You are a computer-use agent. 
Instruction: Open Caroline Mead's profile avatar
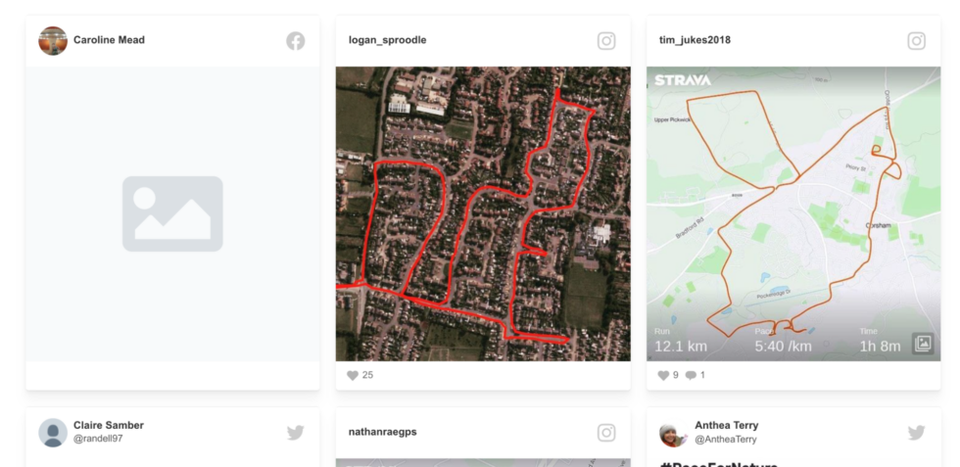[x=53, y=41]
